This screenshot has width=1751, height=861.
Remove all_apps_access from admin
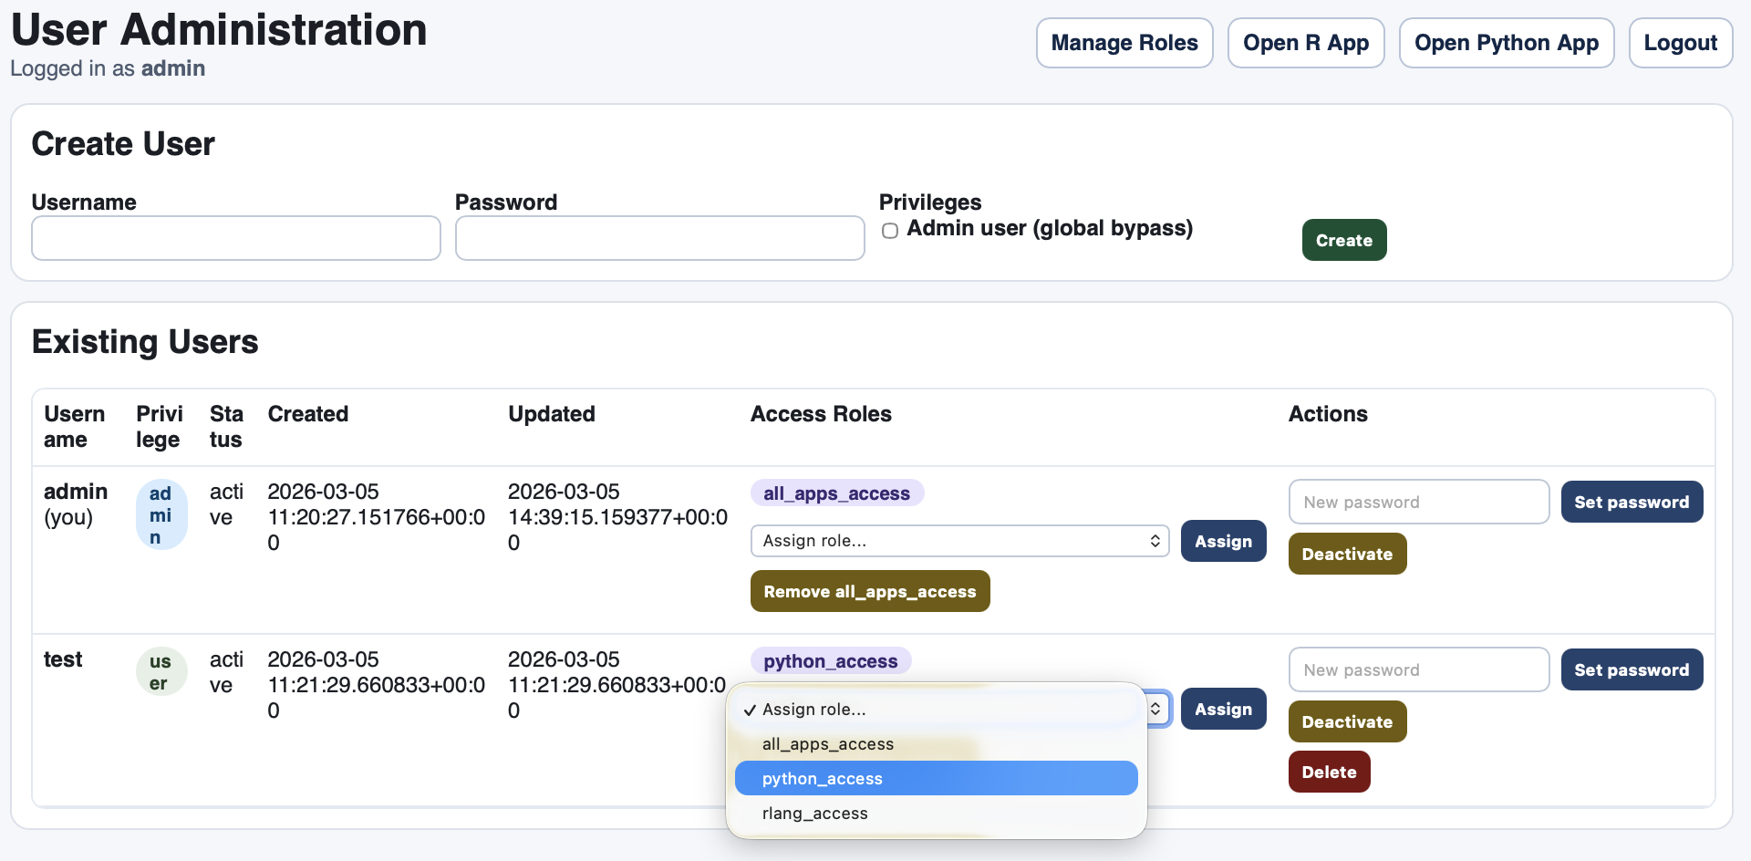[869, 590]
